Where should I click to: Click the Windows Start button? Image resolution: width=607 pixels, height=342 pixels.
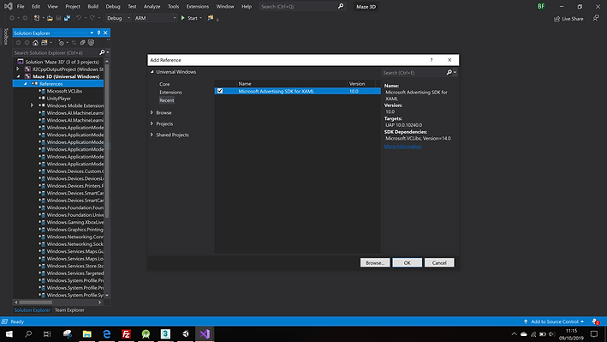(9, 334)
